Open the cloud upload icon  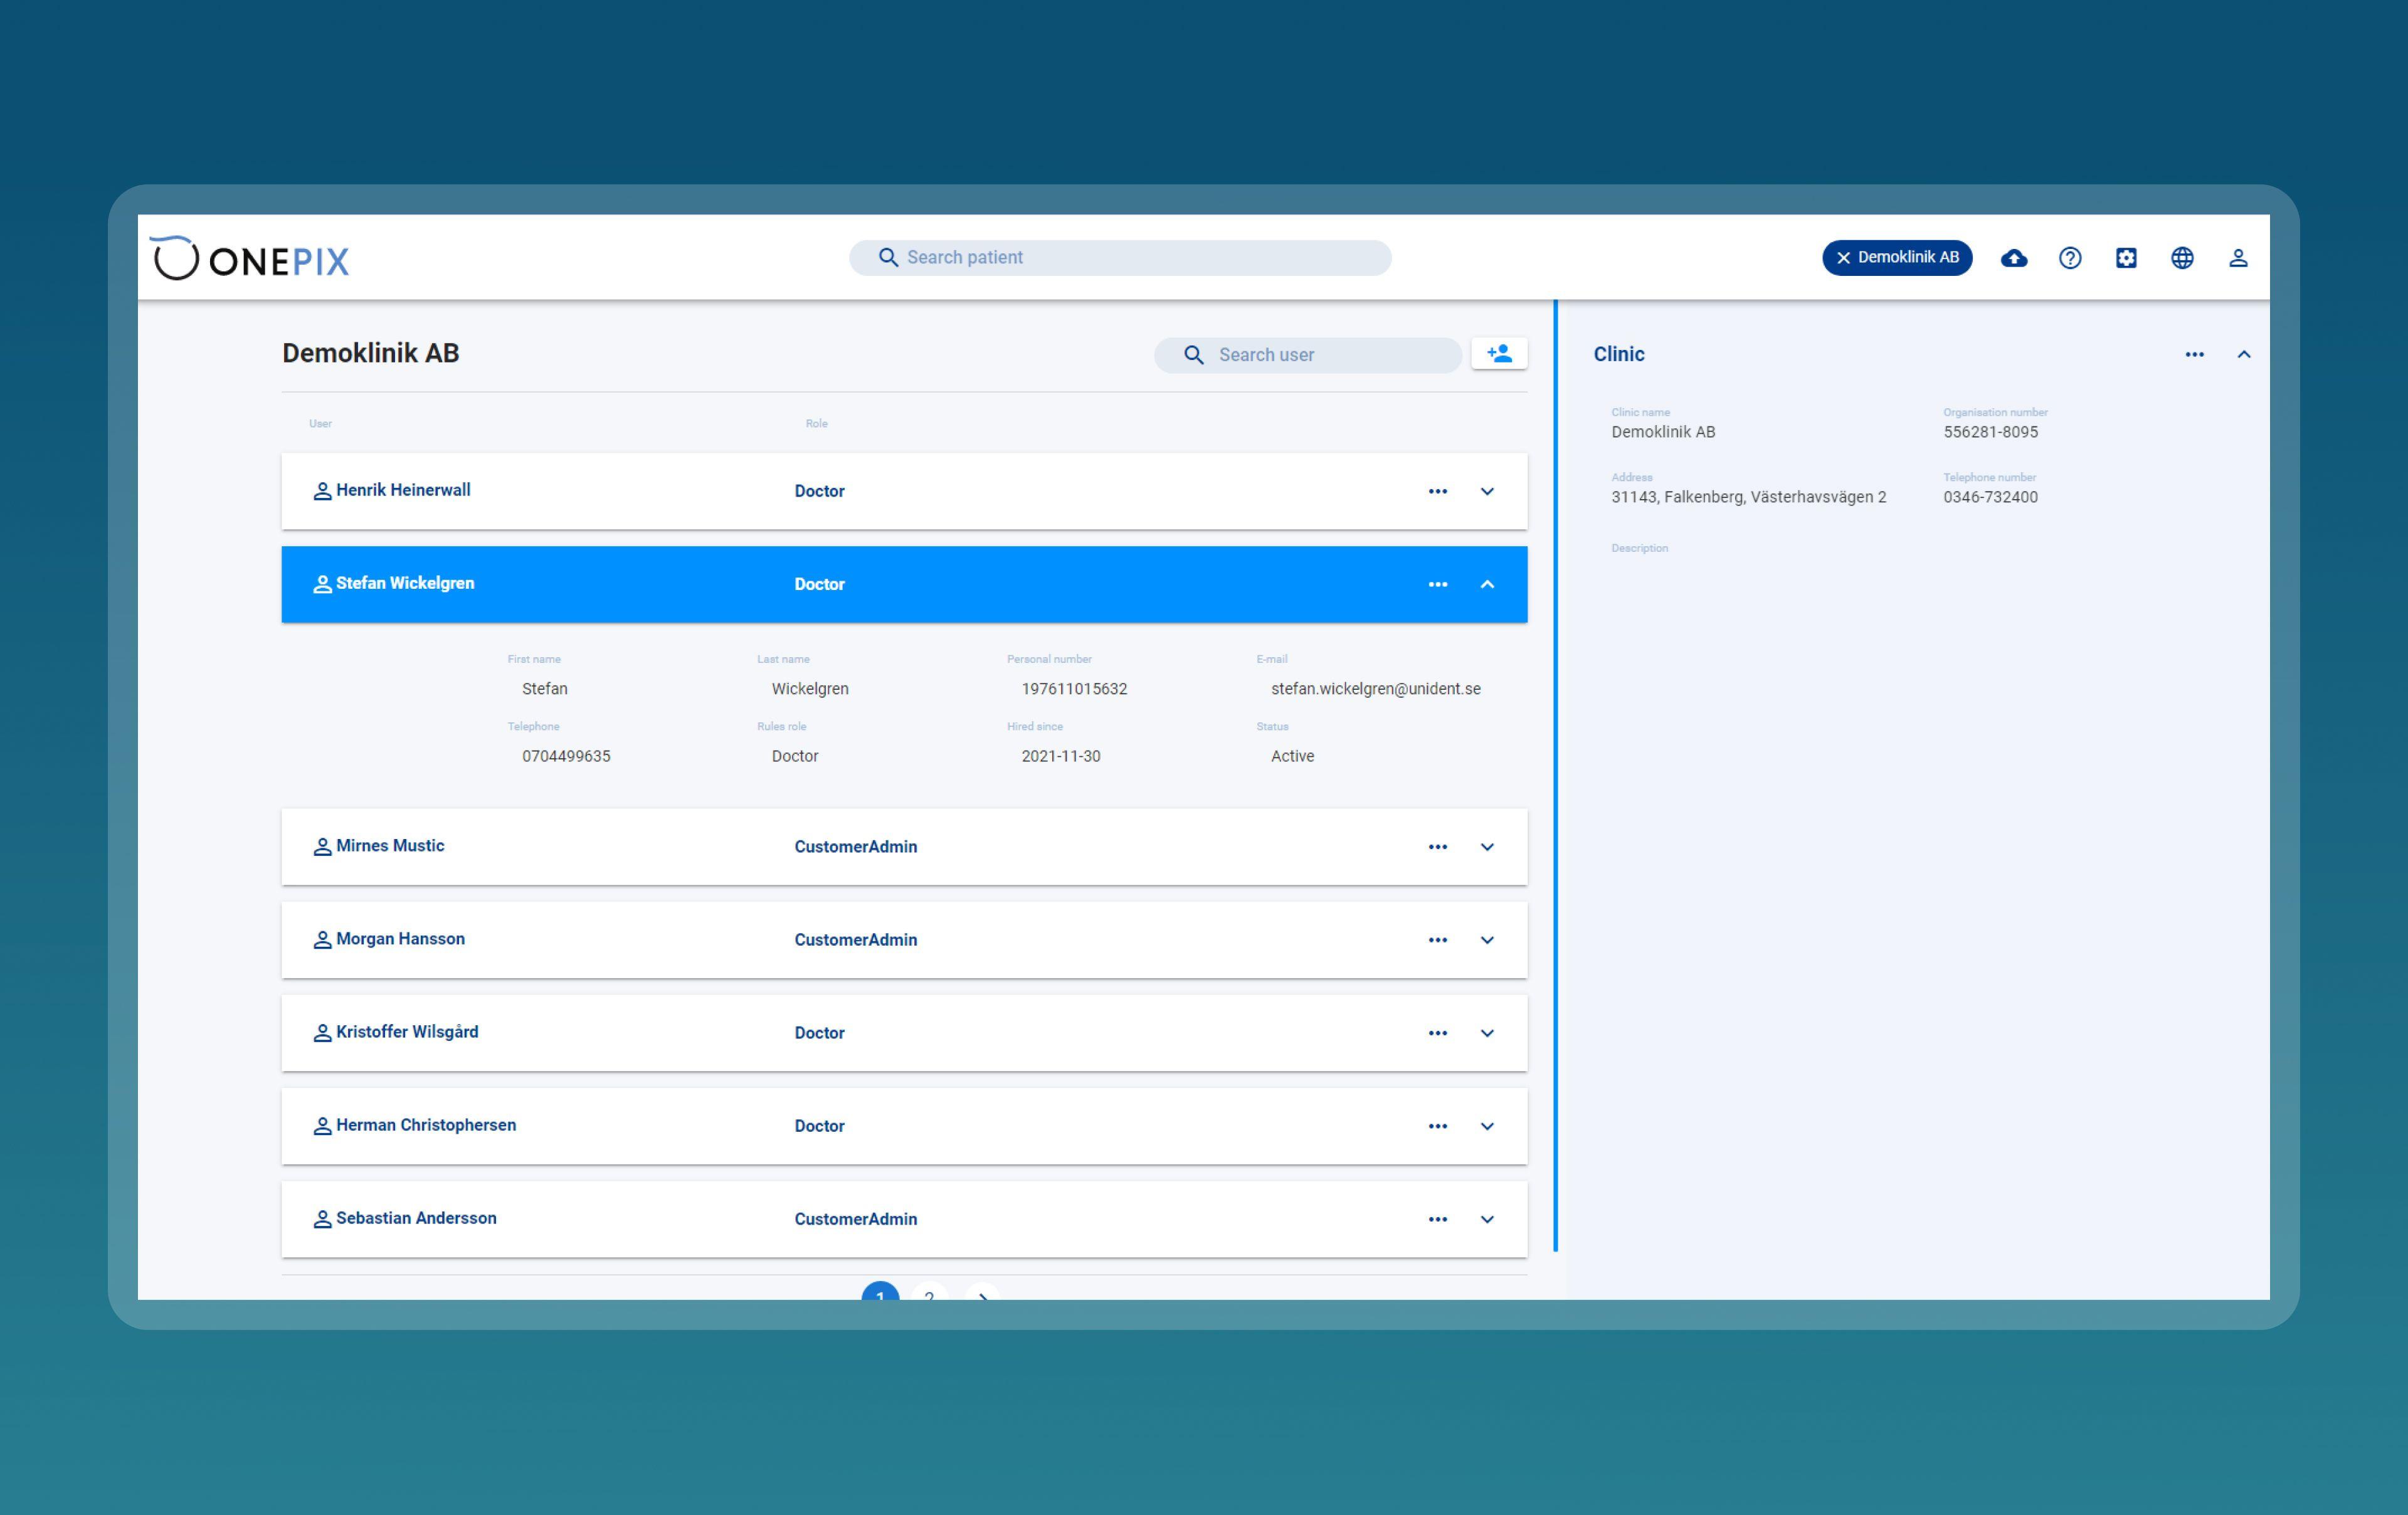(x=2014, y=258)
